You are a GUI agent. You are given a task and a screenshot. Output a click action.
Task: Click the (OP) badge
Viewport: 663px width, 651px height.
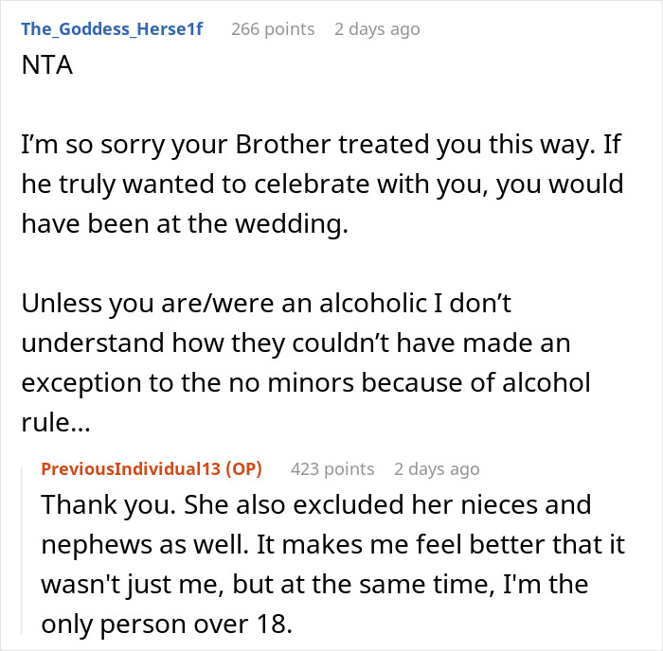(243, 468)
